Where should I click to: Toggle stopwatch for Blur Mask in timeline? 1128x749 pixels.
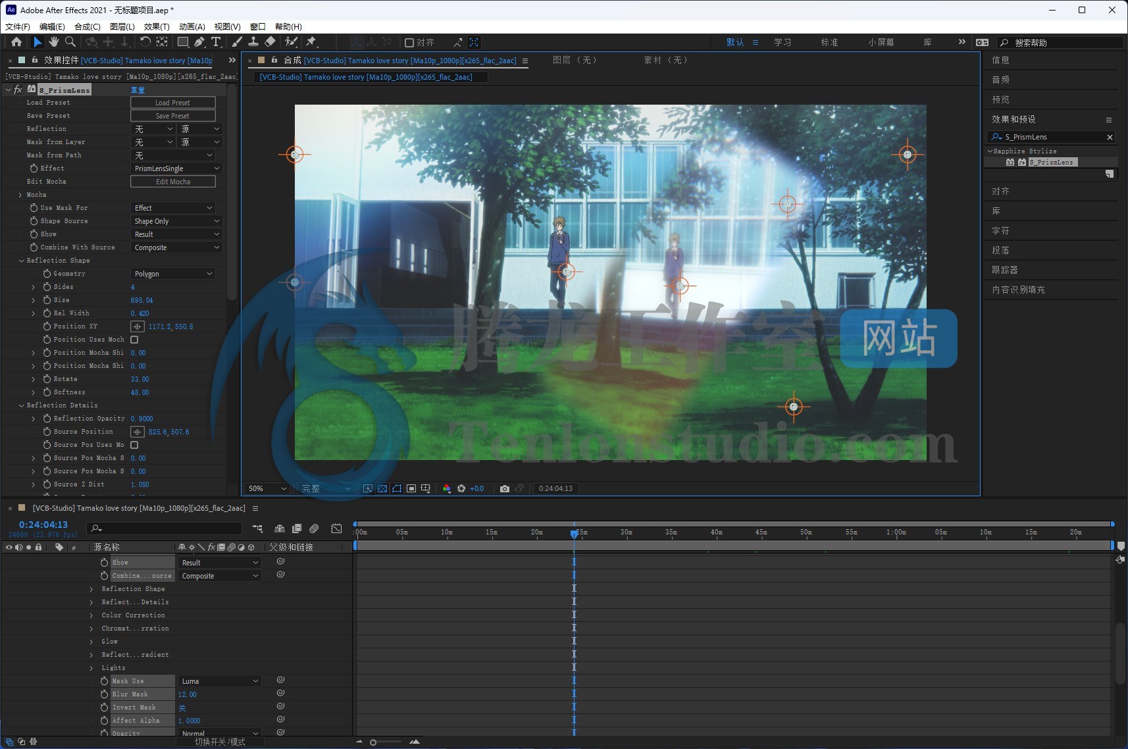pos(104,694)
